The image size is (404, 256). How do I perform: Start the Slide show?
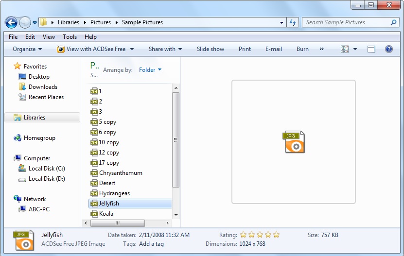pos(210,49)
